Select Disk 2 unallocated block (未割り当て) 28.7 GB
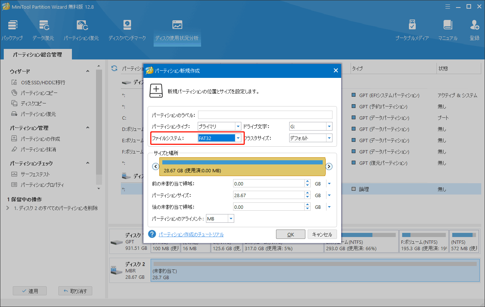The height and width of the screenshot is (307, 485). click(315, 271)
